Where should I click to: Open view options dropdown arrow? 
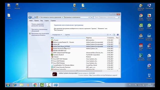110,35
